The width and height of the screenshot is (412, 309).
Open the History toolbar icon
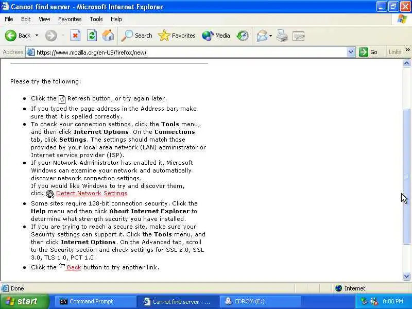coord(243,36)
